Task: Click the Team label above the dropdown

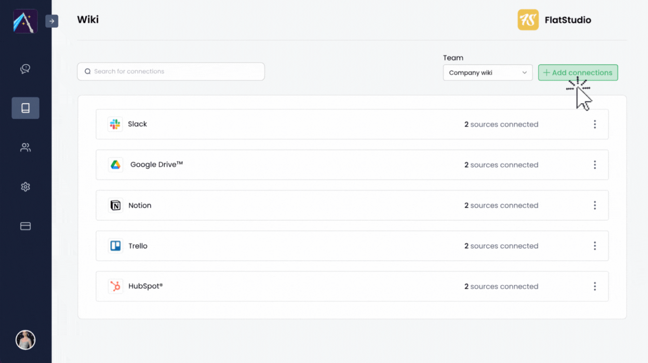Action: click(453, 58)
